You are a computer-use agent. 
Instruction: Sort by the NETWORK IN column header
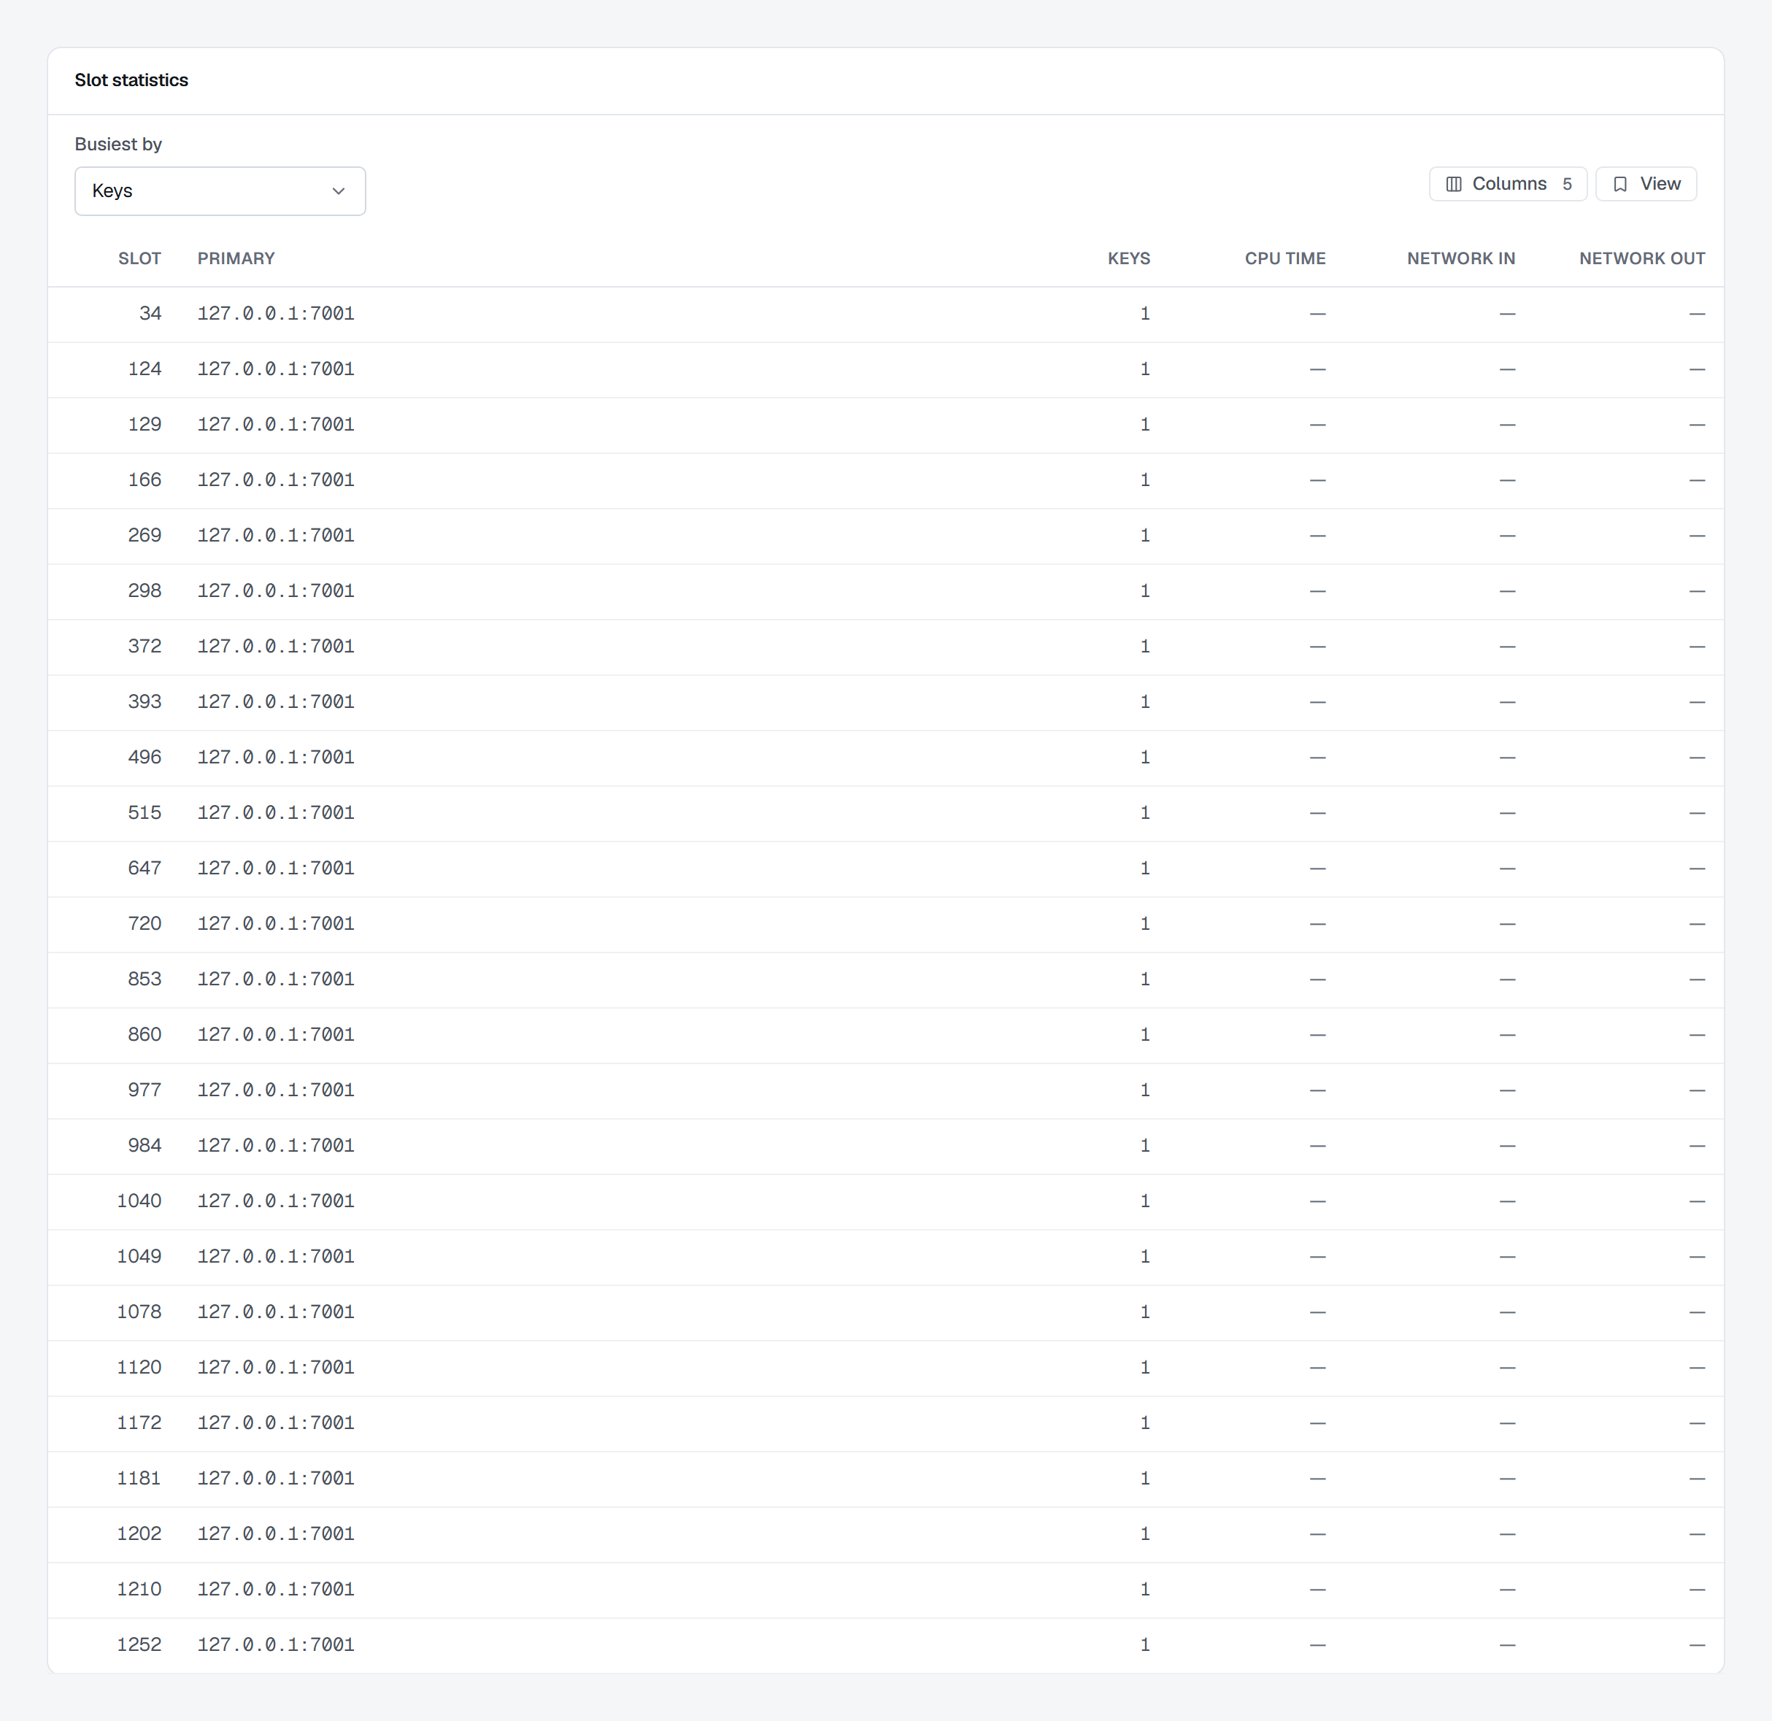pyautogui.click(x=1460, y=258)
